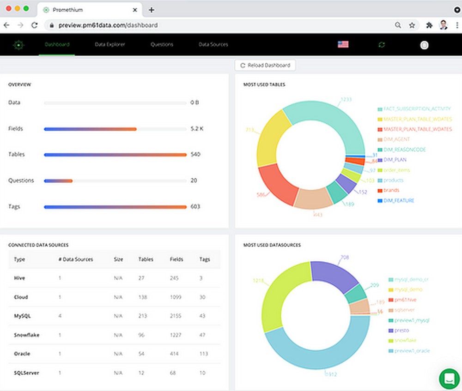Click the DIM_FEATURE blue legend swatch
462x391 pixels.
click(380, 201)
